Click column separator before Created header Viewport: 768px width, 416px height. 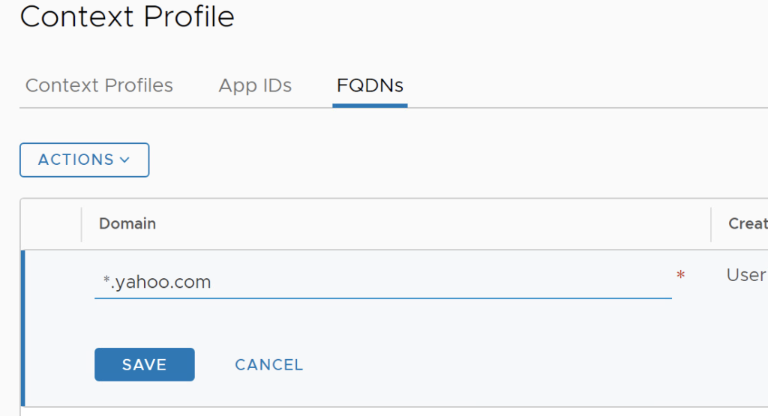tap(711, 225)
